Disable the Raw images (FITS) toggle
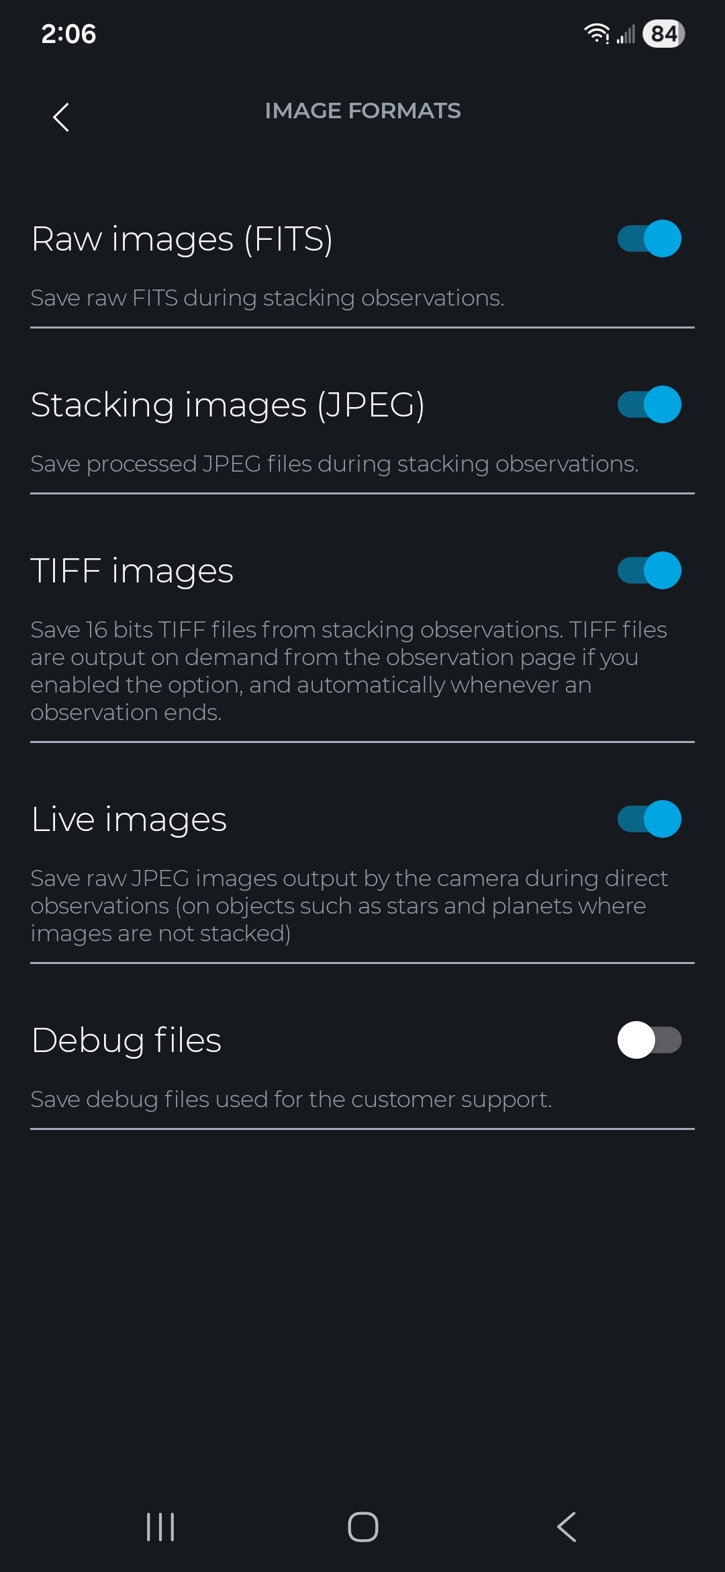 pyautogui.click(x=649, y=238)
